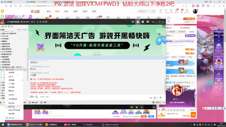
Task: Select 个人信息 in context menu
Action: click(x=11, y=84)
